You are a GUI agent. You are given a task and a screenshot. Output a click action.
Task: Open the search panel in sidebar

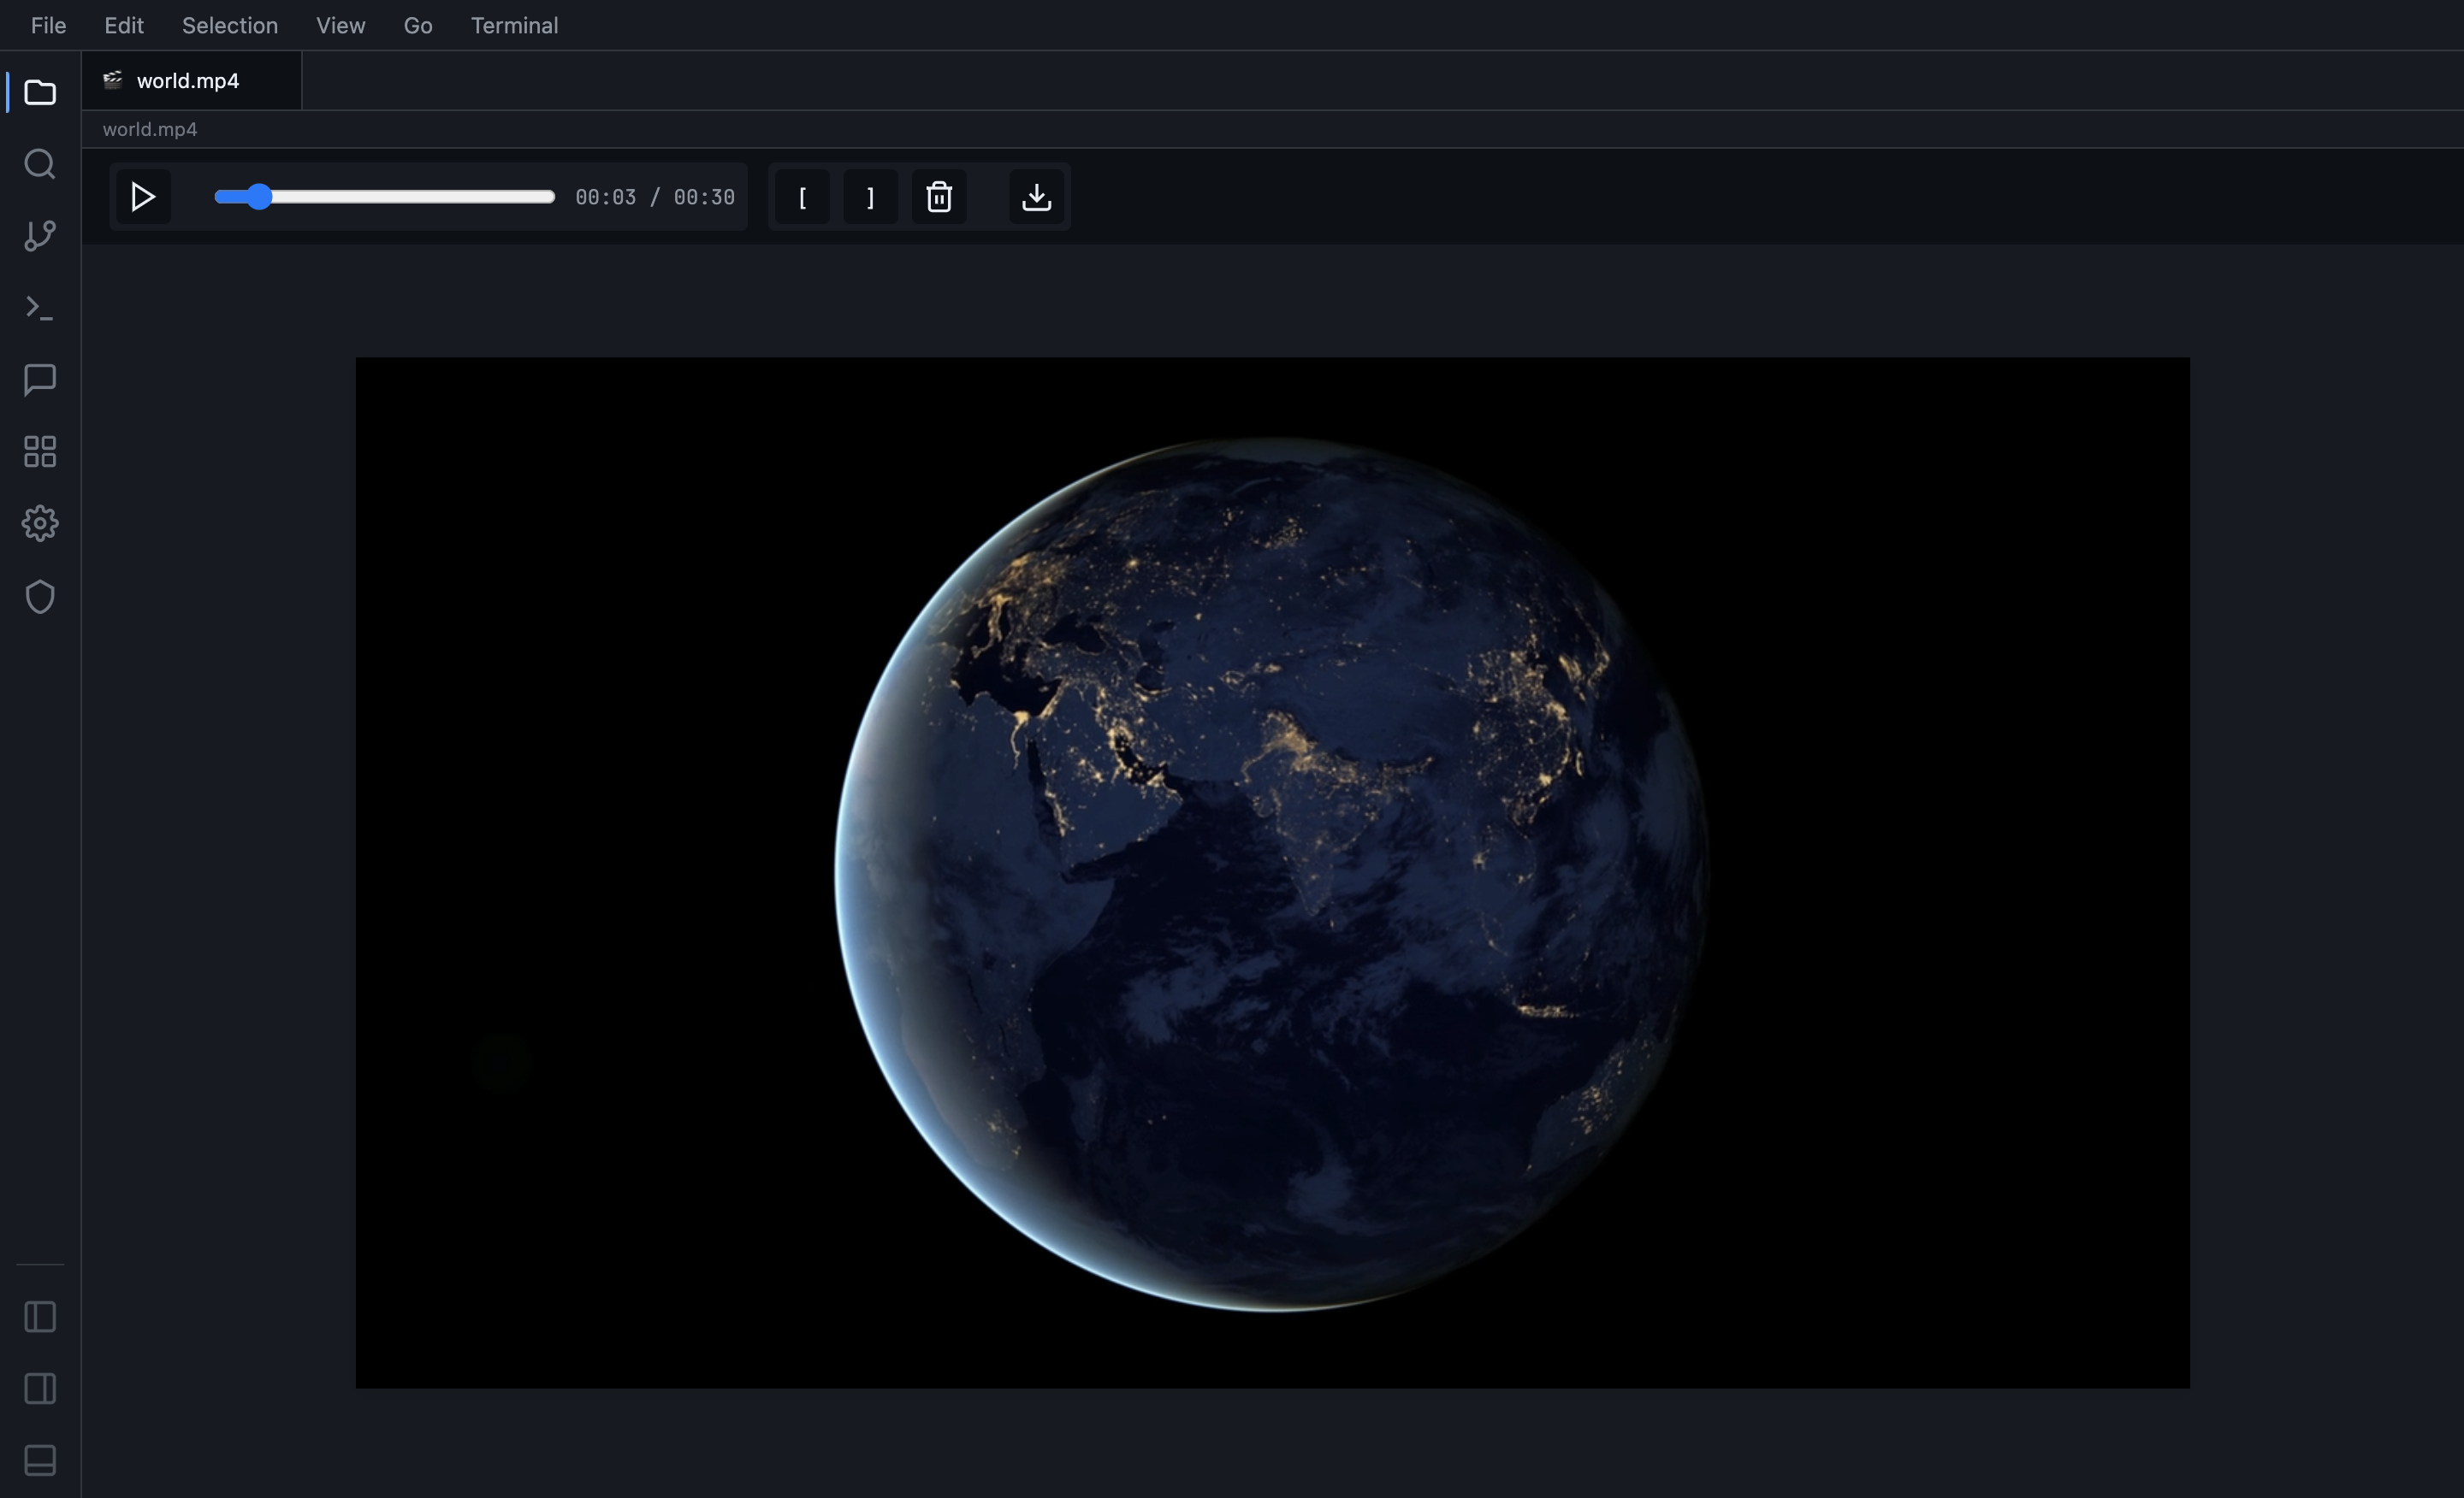[x=40, y=164]
